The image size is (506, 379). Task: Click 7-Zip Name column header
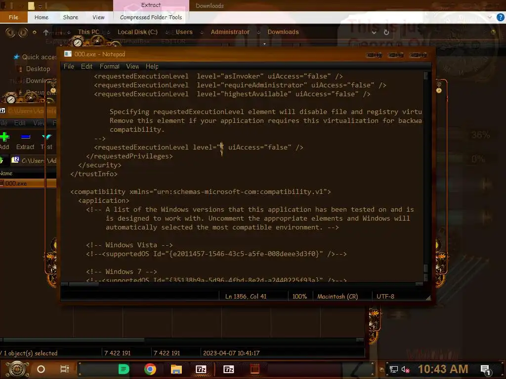click(6, 173)
